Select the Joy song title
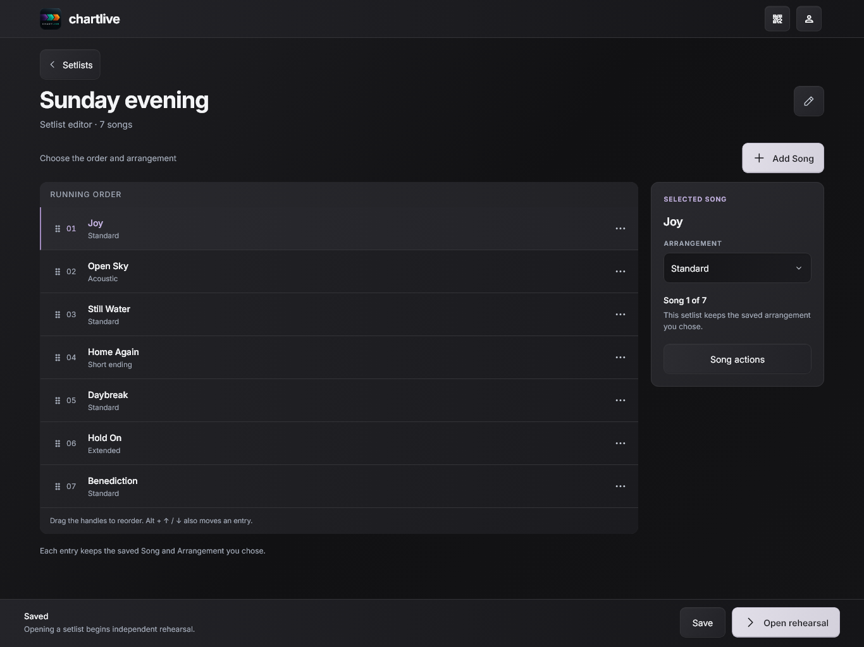The image size is (864, 647). coord(96,223)
